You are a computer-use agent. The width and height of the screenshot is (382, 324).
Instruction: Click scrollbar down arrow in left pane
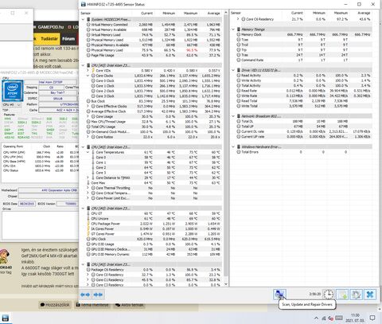click(226, 284)
